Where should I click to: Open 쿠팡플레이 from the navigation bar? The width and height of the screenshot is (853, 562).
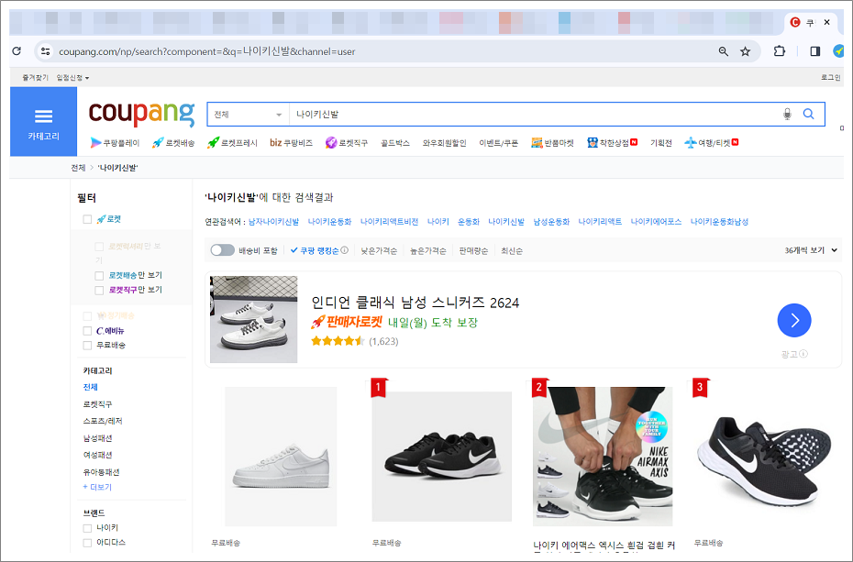(115, 143)
